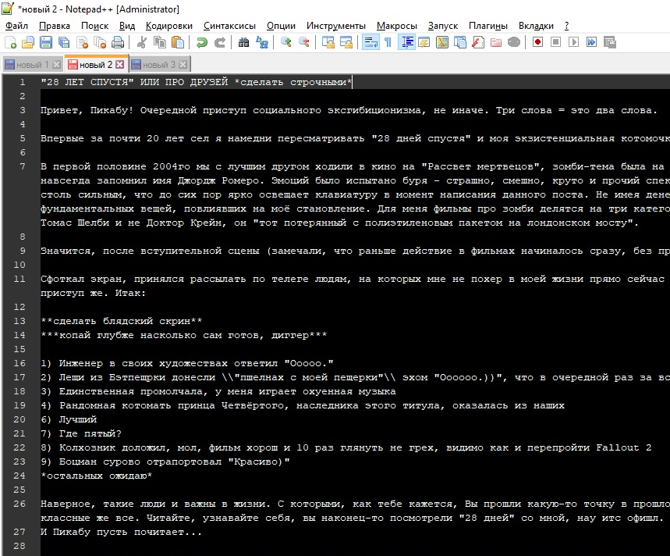The height and width of the screenshot is (556, 670).
Task: Click the Save All icon
Action: click(x=64, y=42)
